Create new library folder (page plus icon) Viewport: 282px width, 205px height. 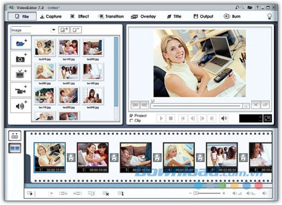[64, 30]
